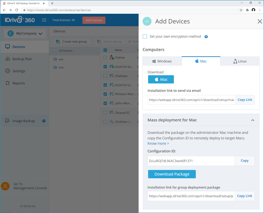Open a new browser tab
The image size is (264, 213).
52,3
